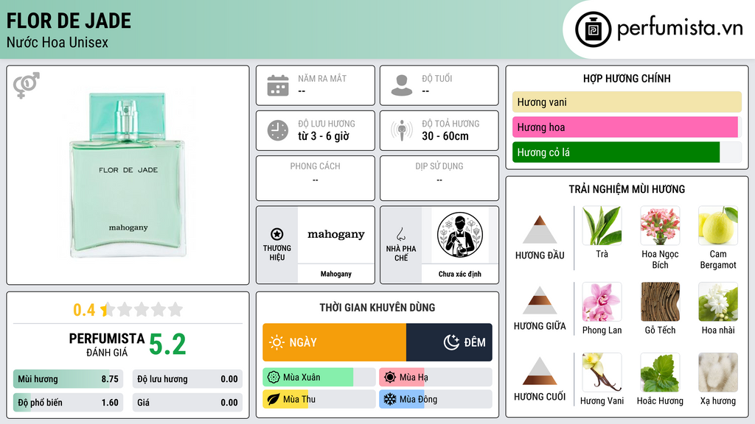
Task: Click the Hương vani accord bar
Action: click(627, 102)
